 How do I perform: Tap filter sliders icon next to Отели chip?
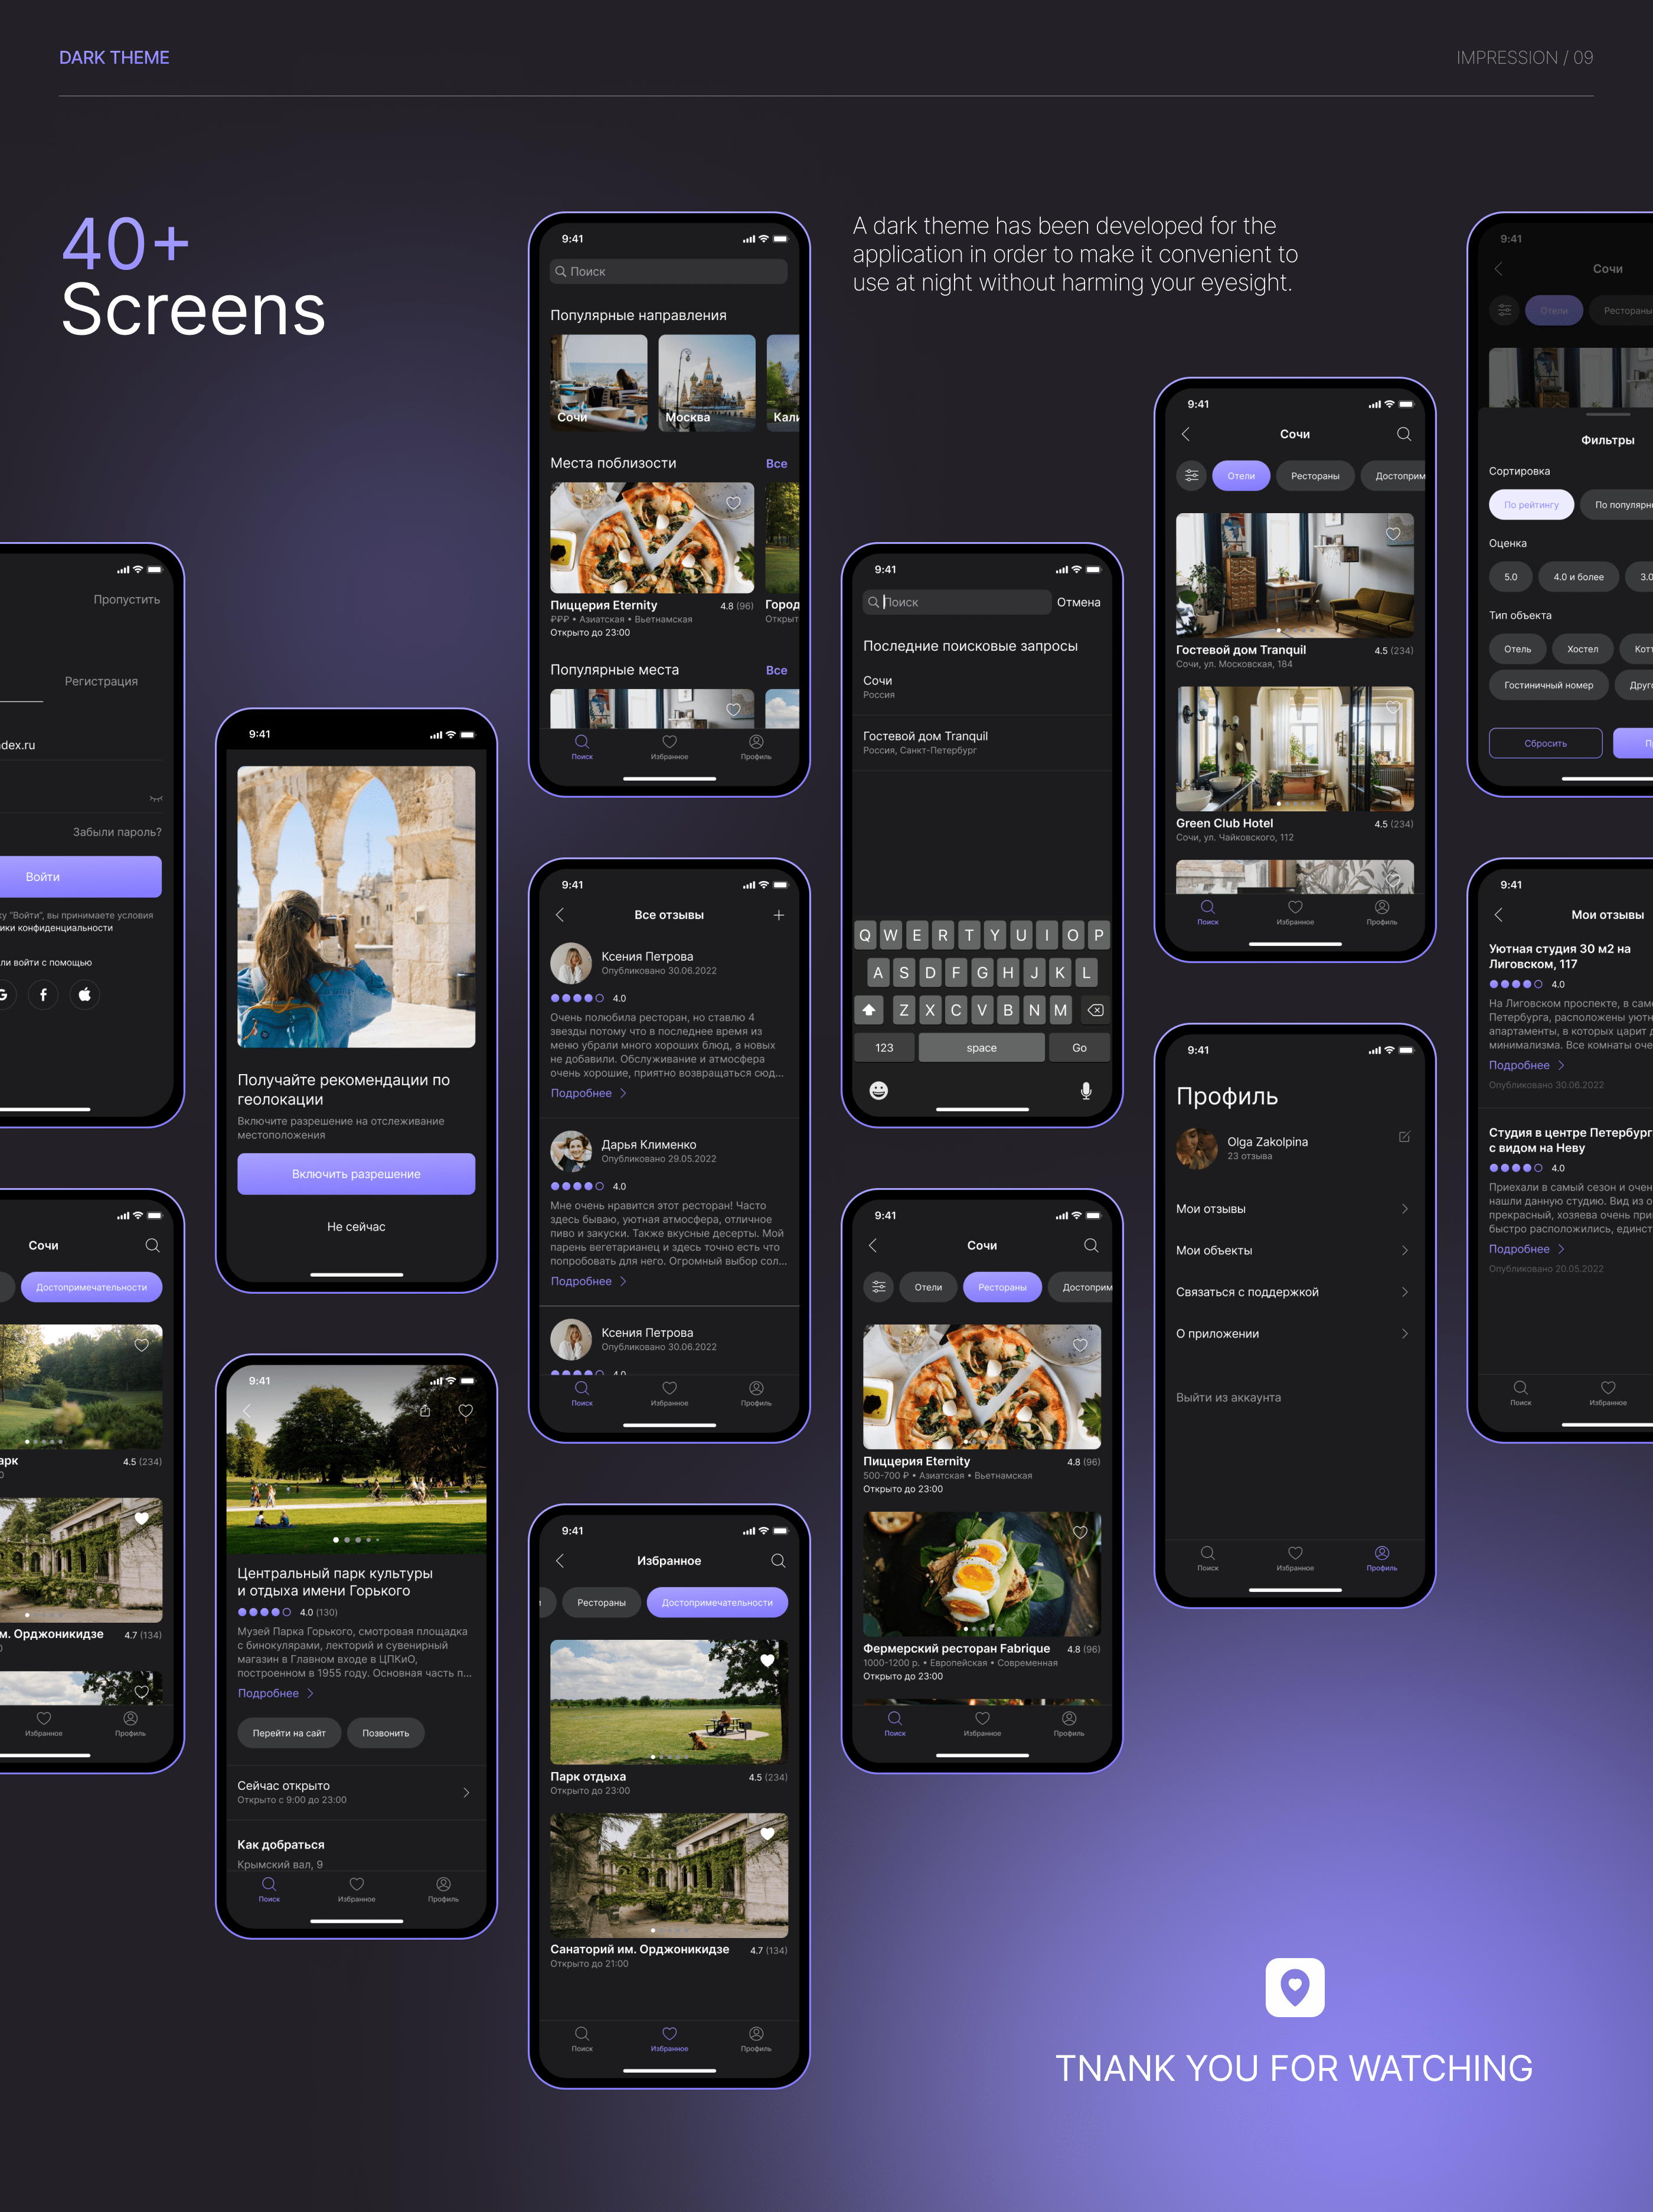(x=1191, y=476)
